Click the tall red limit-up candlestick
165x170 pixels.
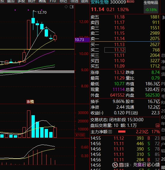coord(28,35)
